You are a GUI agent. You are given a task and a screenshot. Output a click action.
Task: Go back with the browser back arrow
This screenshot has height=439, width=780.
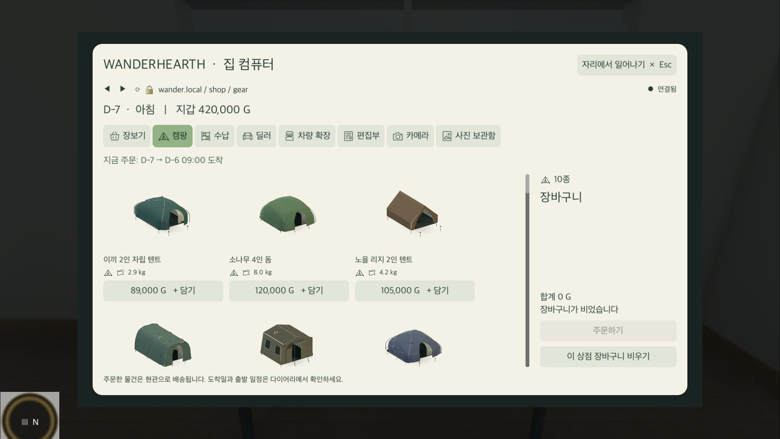pyautogui.click(x=107, y=89)
